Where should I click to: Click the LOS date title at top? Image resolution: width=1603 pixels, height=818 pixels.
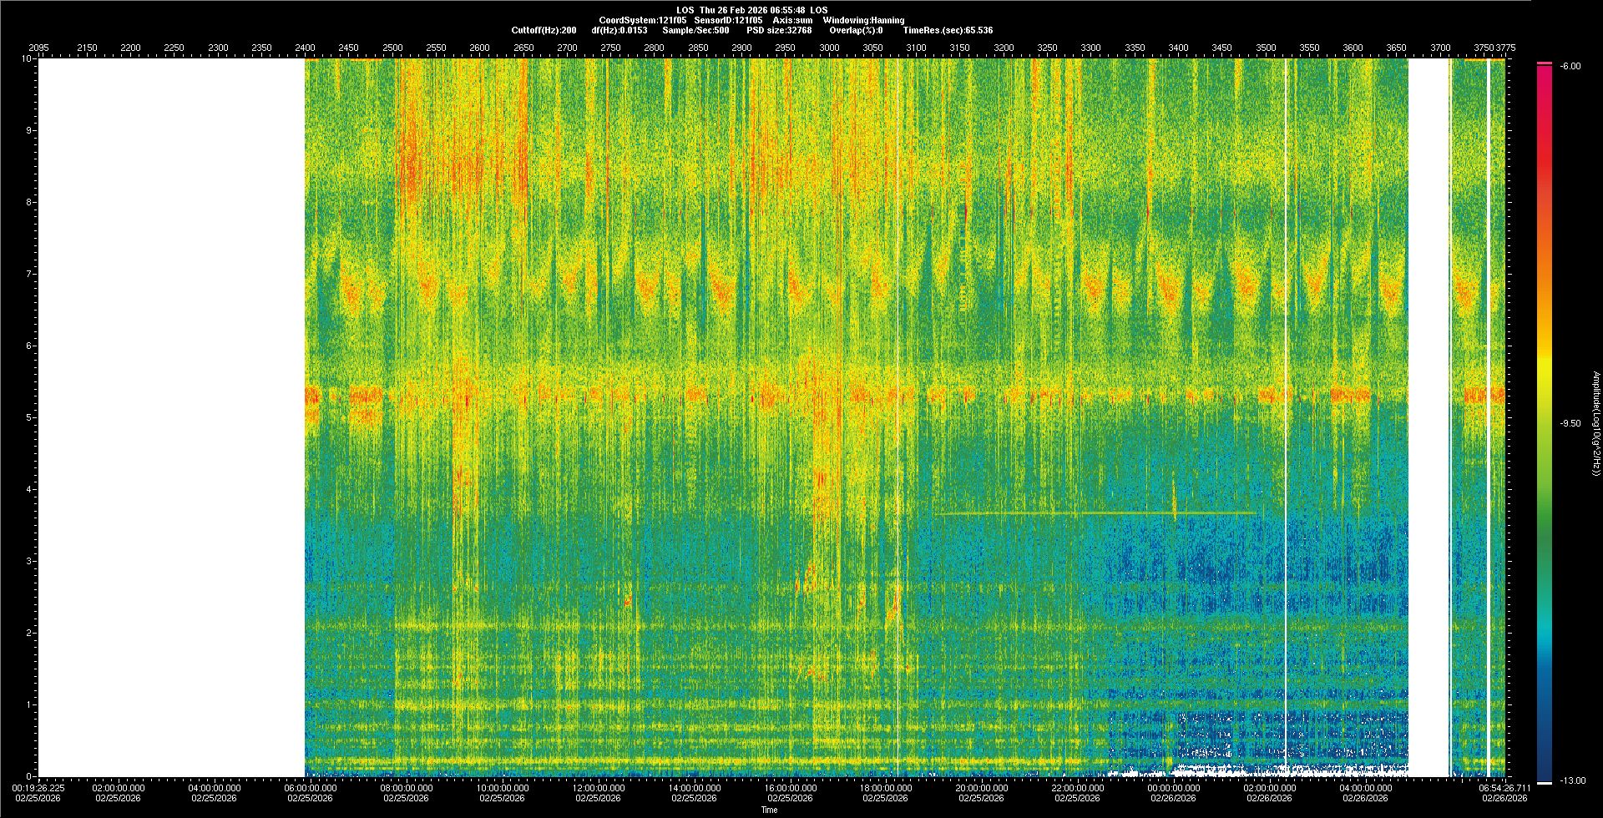tap(752, 10)
